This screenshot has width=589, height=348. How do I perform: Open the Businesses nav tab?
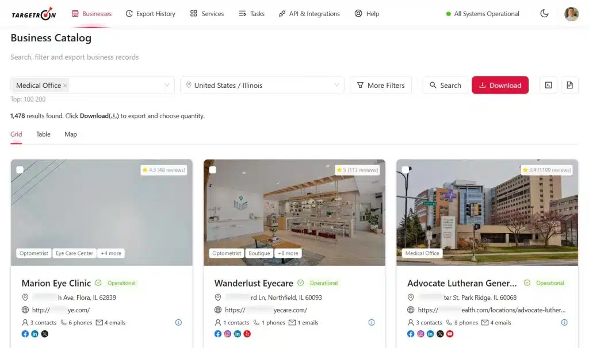[x=91, y=14]
